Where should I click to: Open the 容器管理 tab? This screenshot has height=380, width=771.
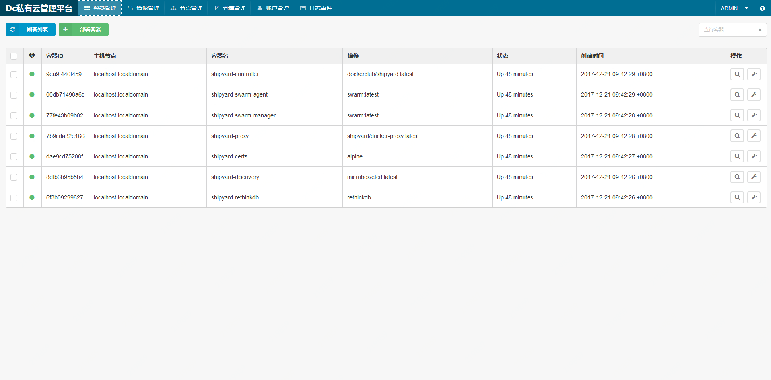tap(100, 8)
